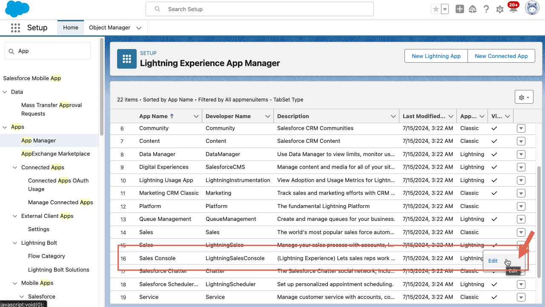Open Lightning Bolt Solutions
Viewport: 545px width, 307px height.
point(59,270)
